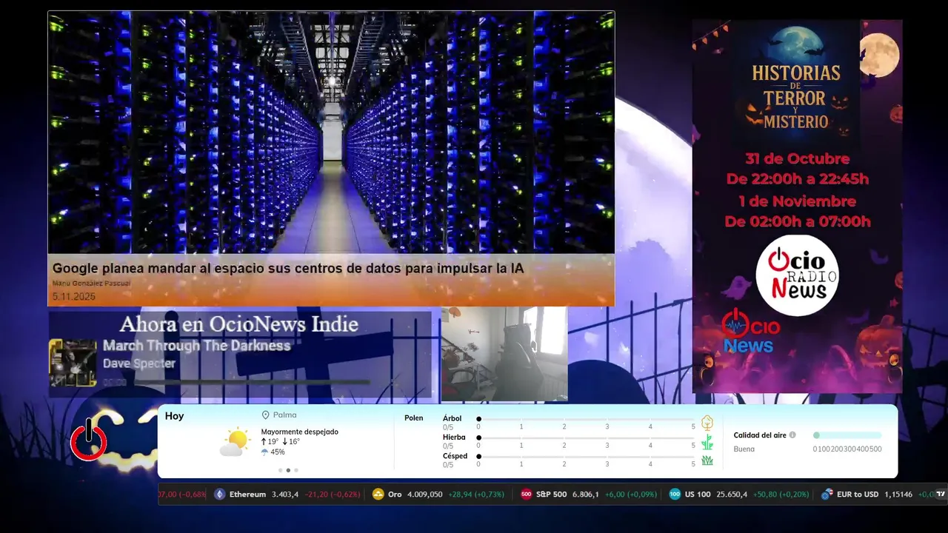The width and height of the screenshot is (948, 533).
Task: Select the third weather carousel dot
Action: 296,470
